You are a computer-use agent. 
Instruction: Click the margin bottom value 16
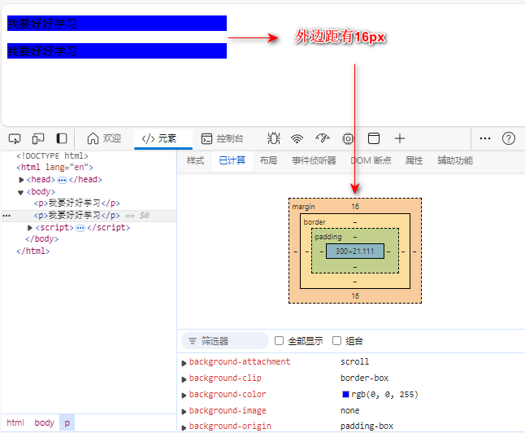point(355,296)
